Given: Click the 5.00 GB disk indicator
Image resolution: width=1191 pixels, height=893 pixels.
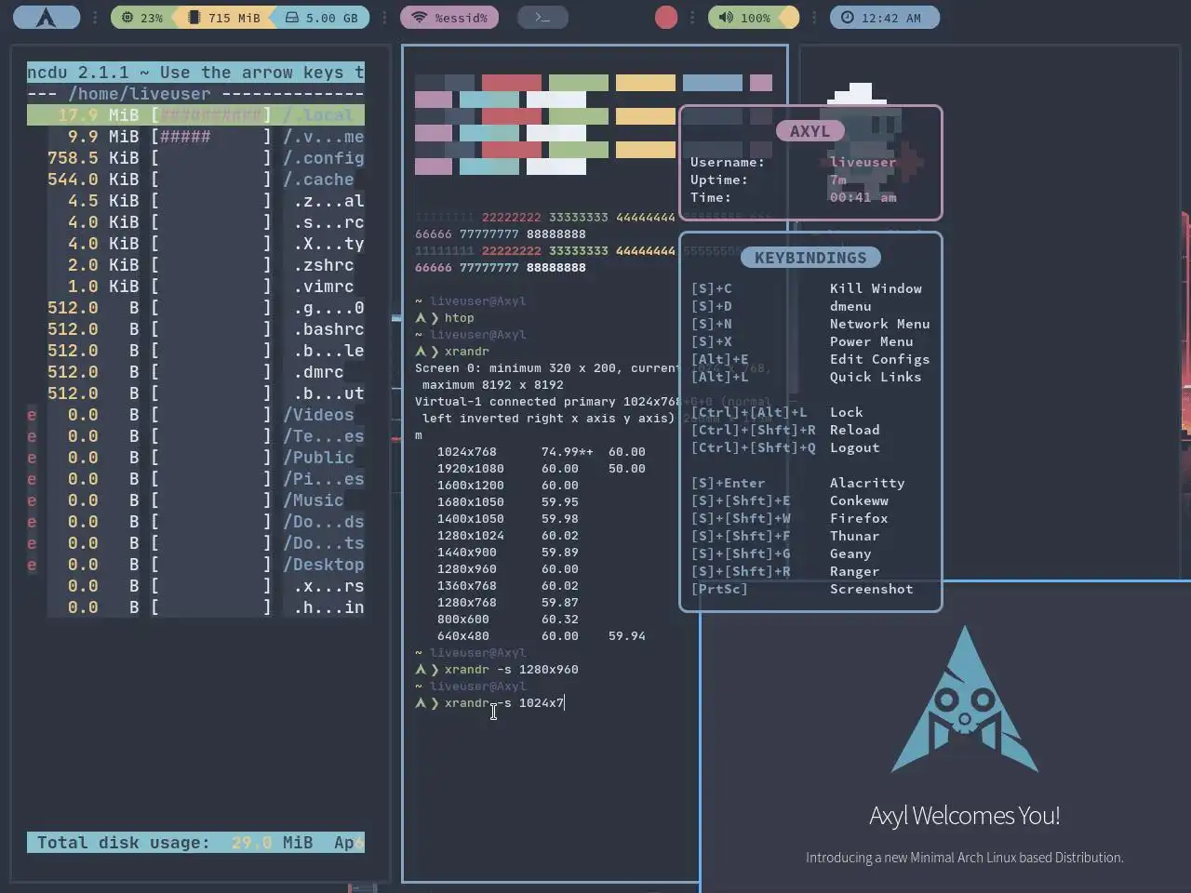Looking at the screenshot, I should pos(321,18).
